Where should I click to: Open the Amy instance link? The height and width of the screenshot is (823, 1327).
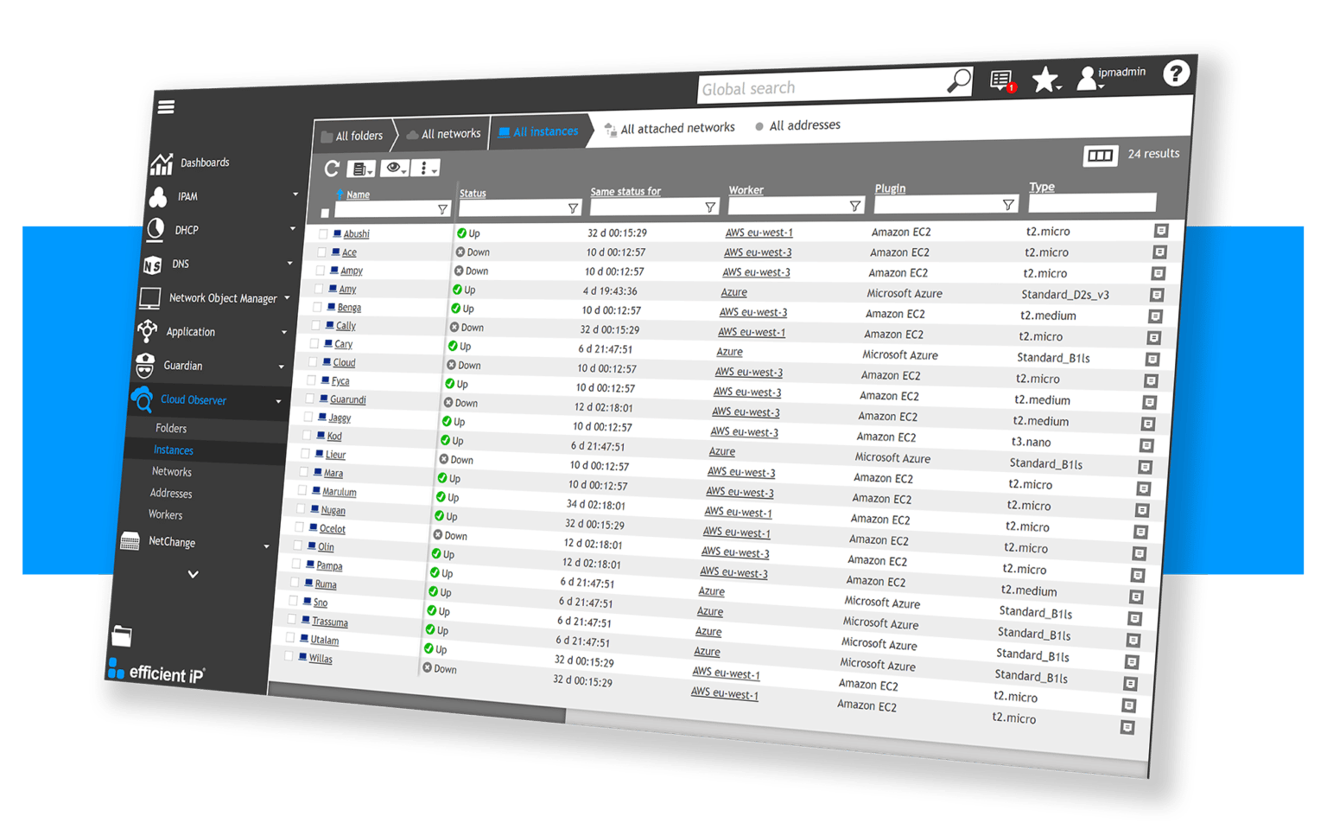coord(347,290)
